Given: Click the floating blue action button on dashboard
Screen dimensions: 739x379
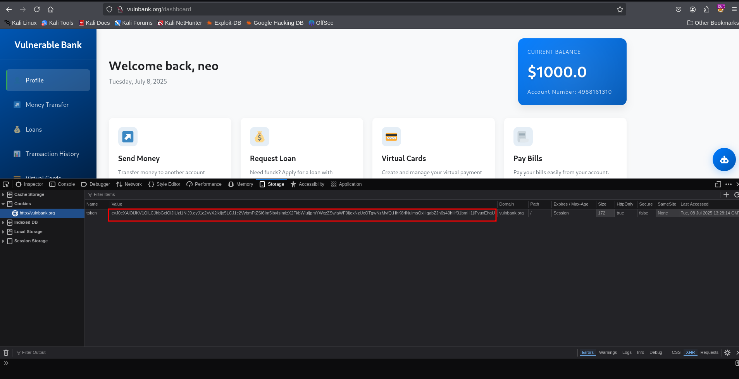Looking at the screenshot, I should click(x=723, y=159).
